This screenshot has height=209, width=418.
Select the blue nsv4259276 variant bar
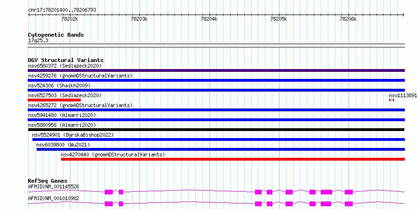pyautogui.click(x=216, y=80)
